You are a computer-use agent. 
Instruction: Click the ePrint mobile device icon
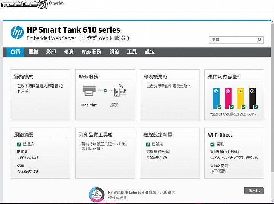pyautogui.click(x=120, y=91)
